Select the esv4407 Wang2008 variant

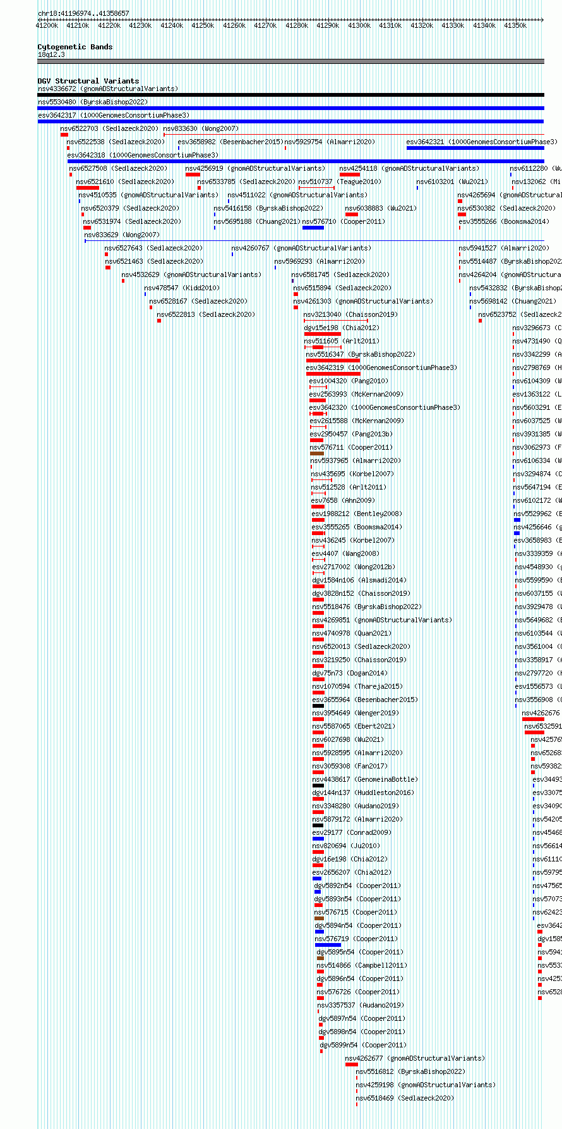click(x=345, y=553)
